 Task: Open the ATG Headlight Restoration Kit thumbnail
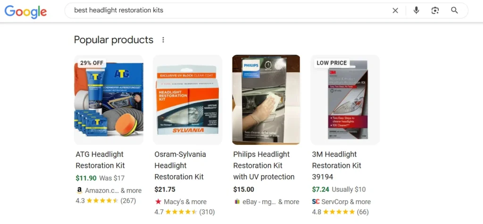click(108, 100)
